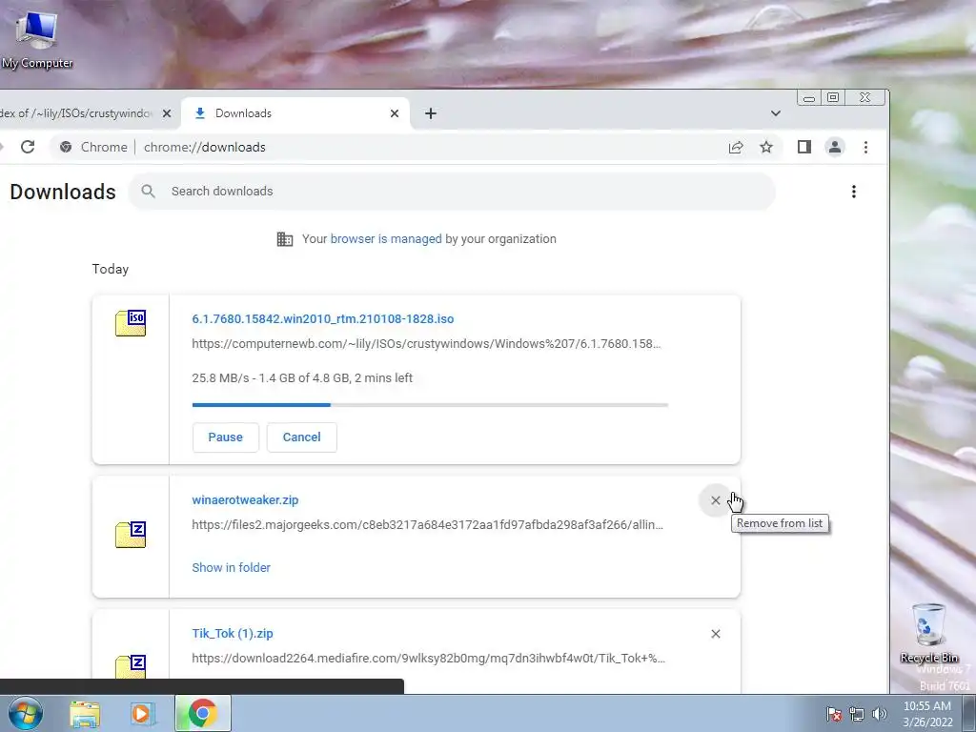Screen dimensions: 976x732
Task: Click the magnifier icon in Search downloads
Action: pos(148,191)
